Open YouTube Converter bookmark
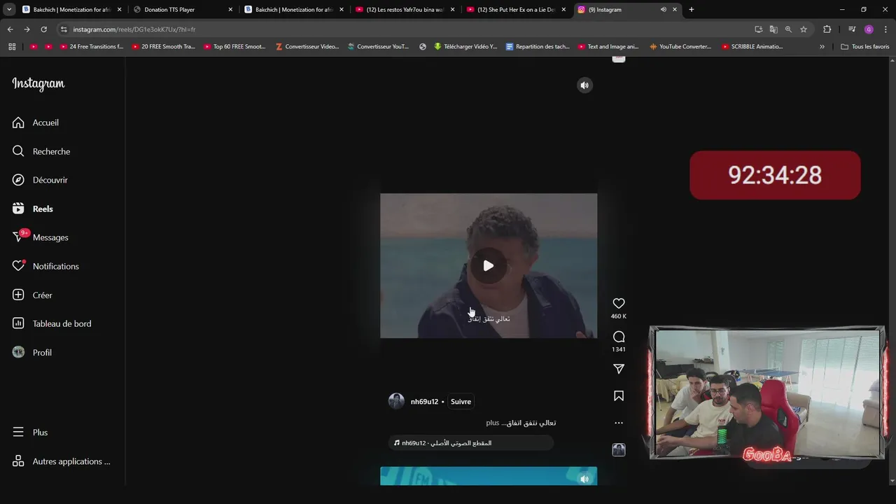This screenshot has width=896, height=504. pyautogui.click(x=680, y=47)
